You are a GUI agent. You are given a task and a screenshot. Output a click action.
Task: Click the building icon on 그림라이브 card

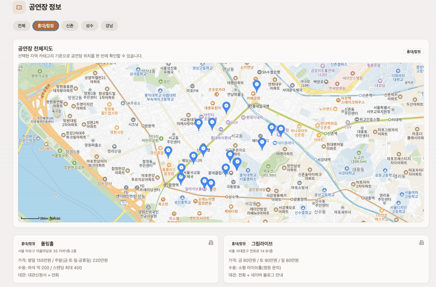(422, 243)
